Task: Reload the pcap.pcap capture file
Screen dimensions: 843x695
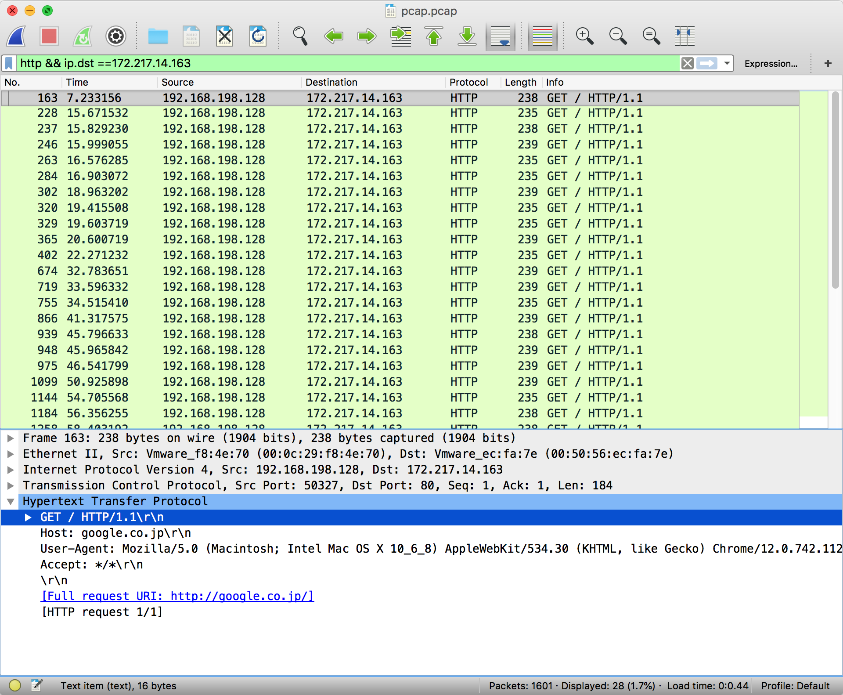Action: (258, 36)
